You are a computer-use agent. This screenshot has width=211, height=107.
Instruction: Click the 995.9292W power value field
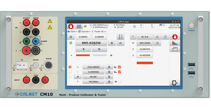[91, 43]
